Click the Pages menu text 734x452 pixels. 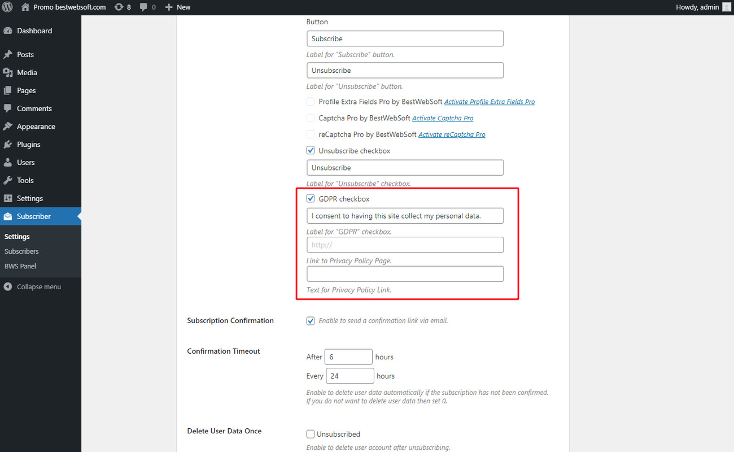tap(27, 91)
